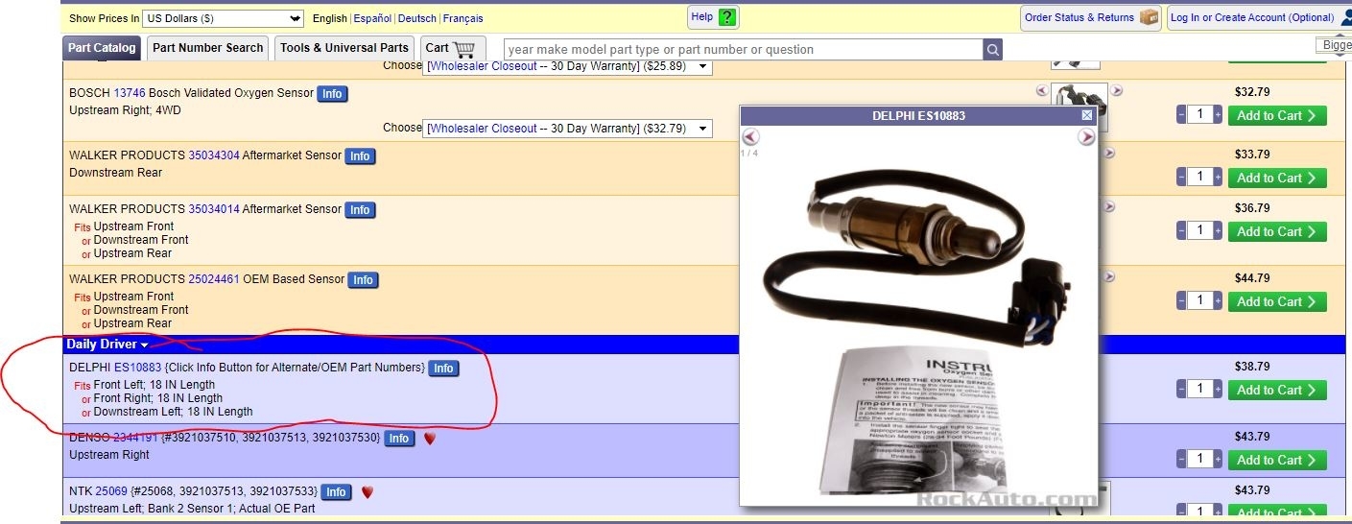Add the $43.79 Denso sensor to cart
This screenshot has width=1352, height=524.
pos(1277,460)
